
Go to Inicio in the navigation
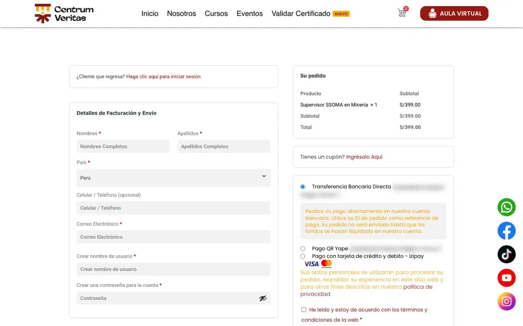click(150, 13)
